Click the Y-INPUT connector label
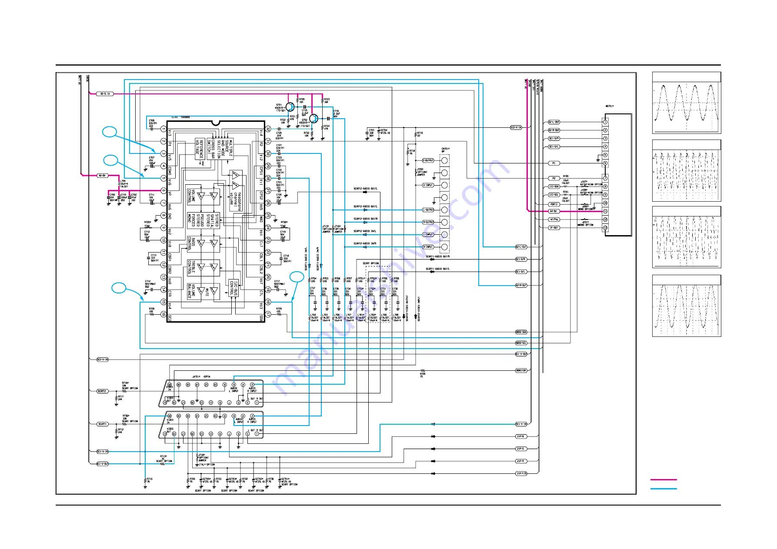The height and width of the screenshot is (549, 777). pos(428,185)
